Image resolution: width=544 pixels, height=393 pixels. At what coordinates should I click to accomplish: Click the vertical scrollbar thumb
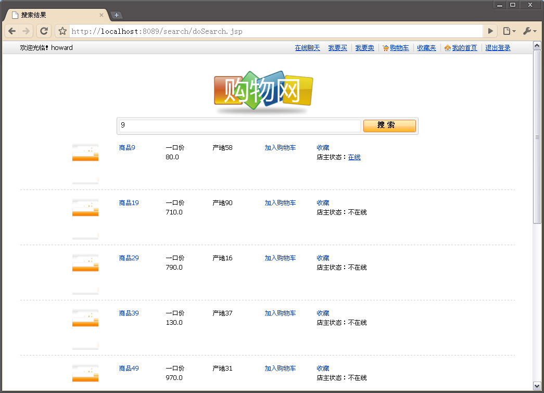click(537, 137)
